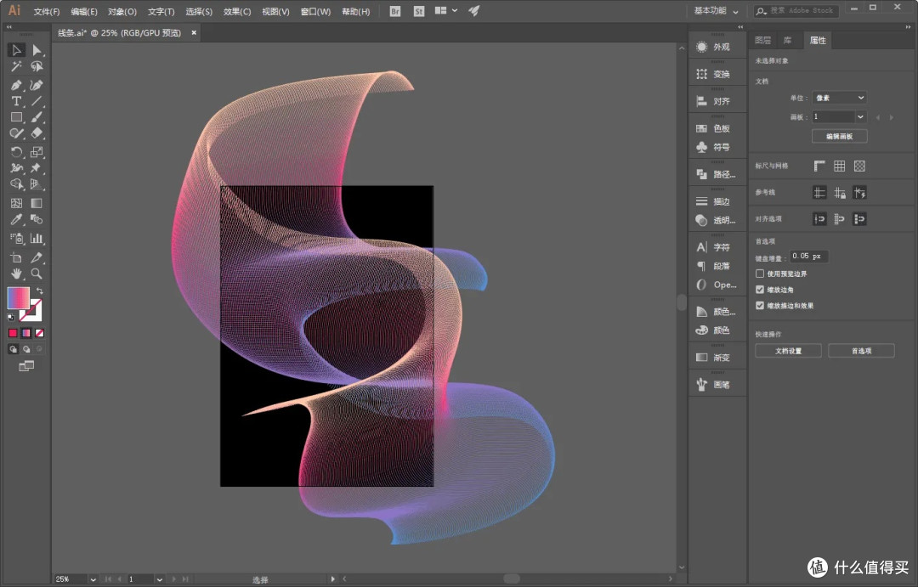This screenshot has width=918, height=587.
Task: Enable the 使用预览边界 checkbox
Action: pos(760,274)
